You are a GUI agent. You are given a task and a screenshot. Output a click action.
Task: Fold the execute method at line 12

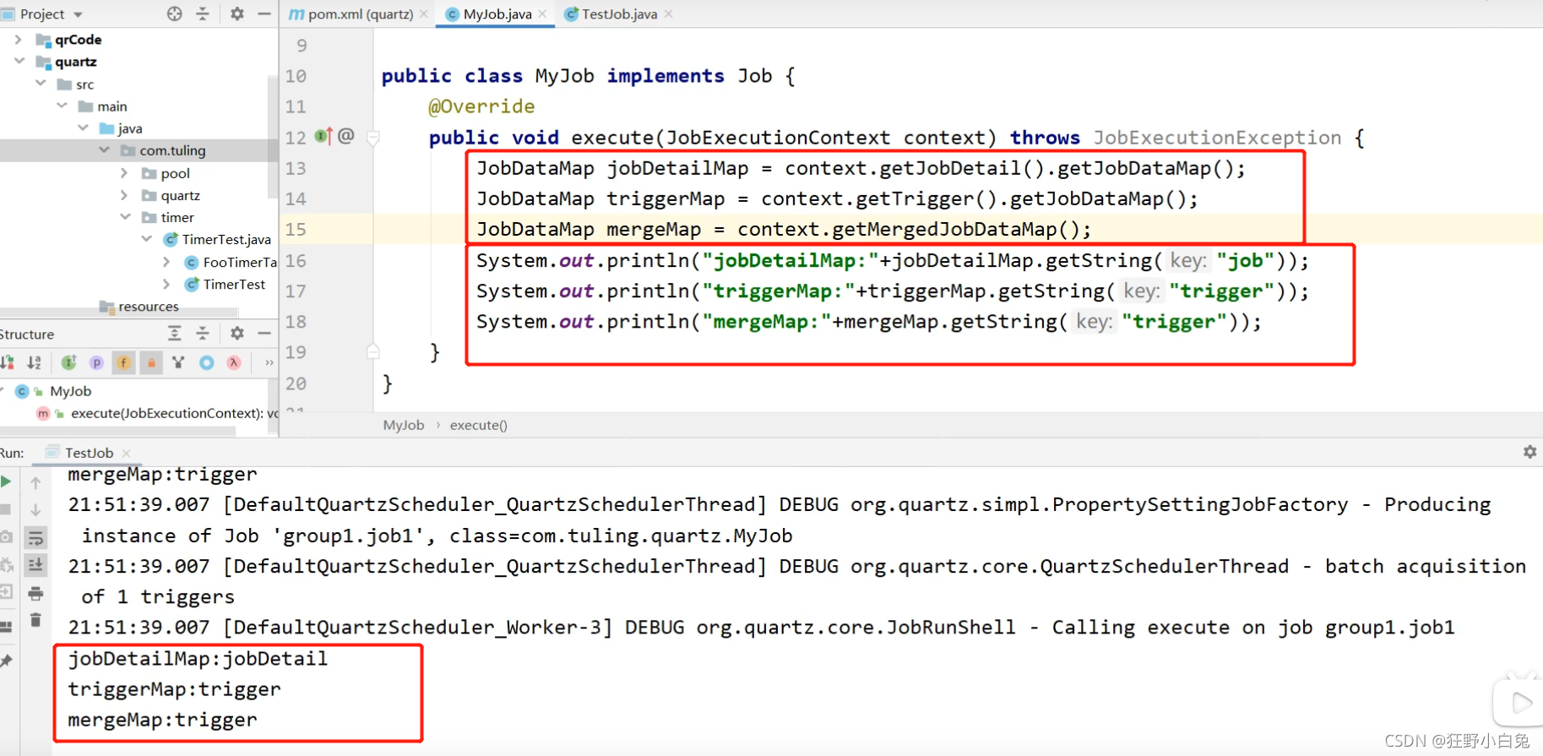click(x=373, y=137)
